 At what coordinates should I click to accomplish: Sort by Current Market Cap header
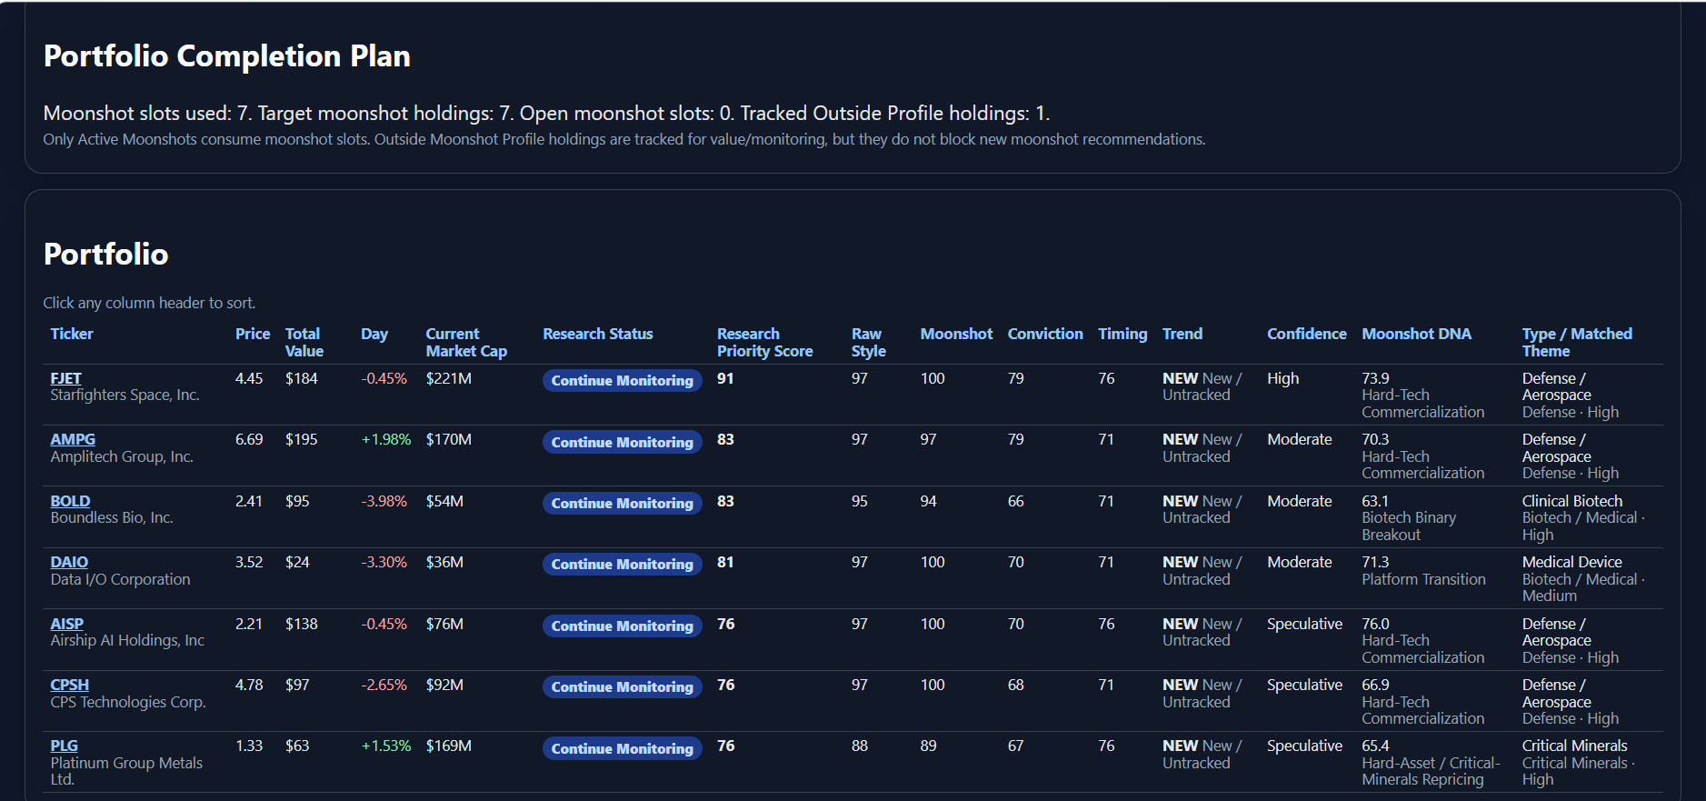(x=466, y=342)
